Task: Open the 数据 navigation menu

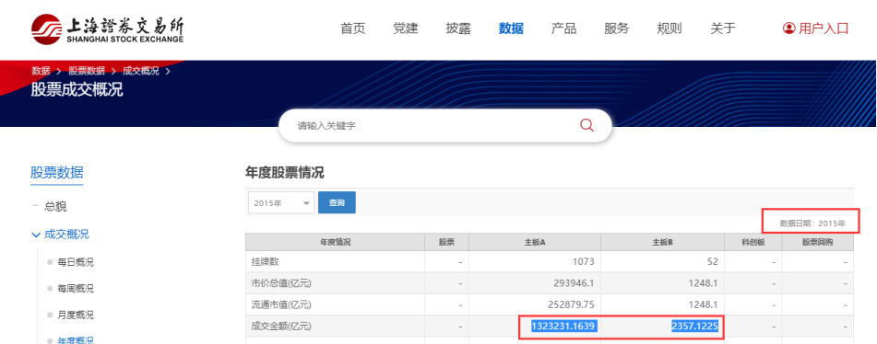Action: point(511,29)
